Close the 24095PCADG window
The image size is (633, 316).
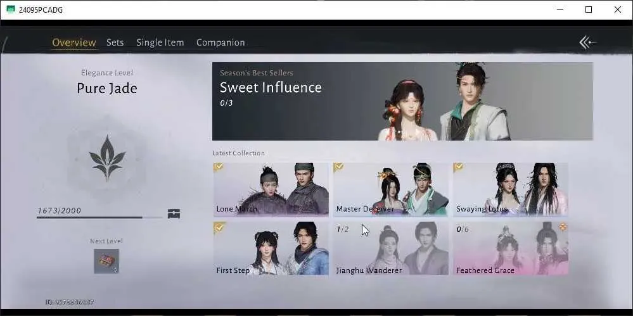[618, 9]
